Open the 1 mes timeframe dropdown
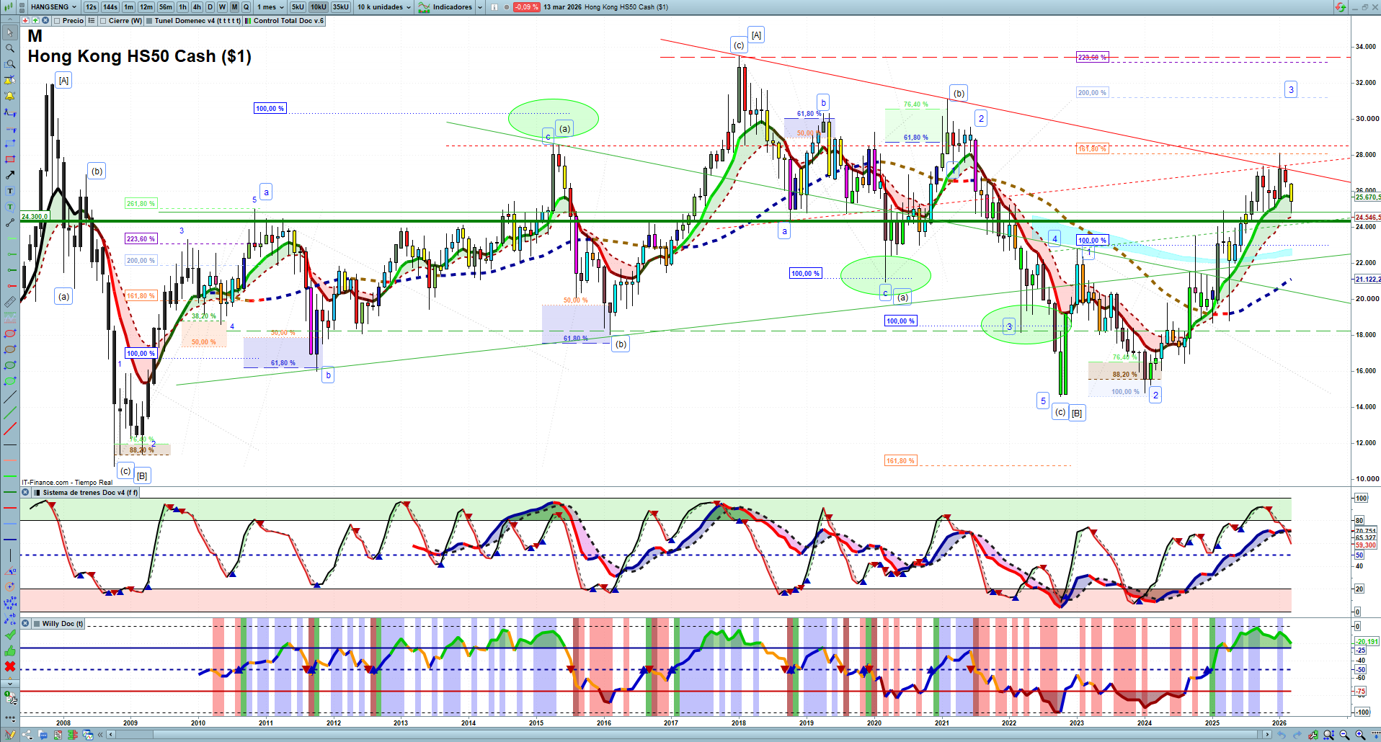The height and width of the screenshot is (742, 1381). click(x=270, y=7)
